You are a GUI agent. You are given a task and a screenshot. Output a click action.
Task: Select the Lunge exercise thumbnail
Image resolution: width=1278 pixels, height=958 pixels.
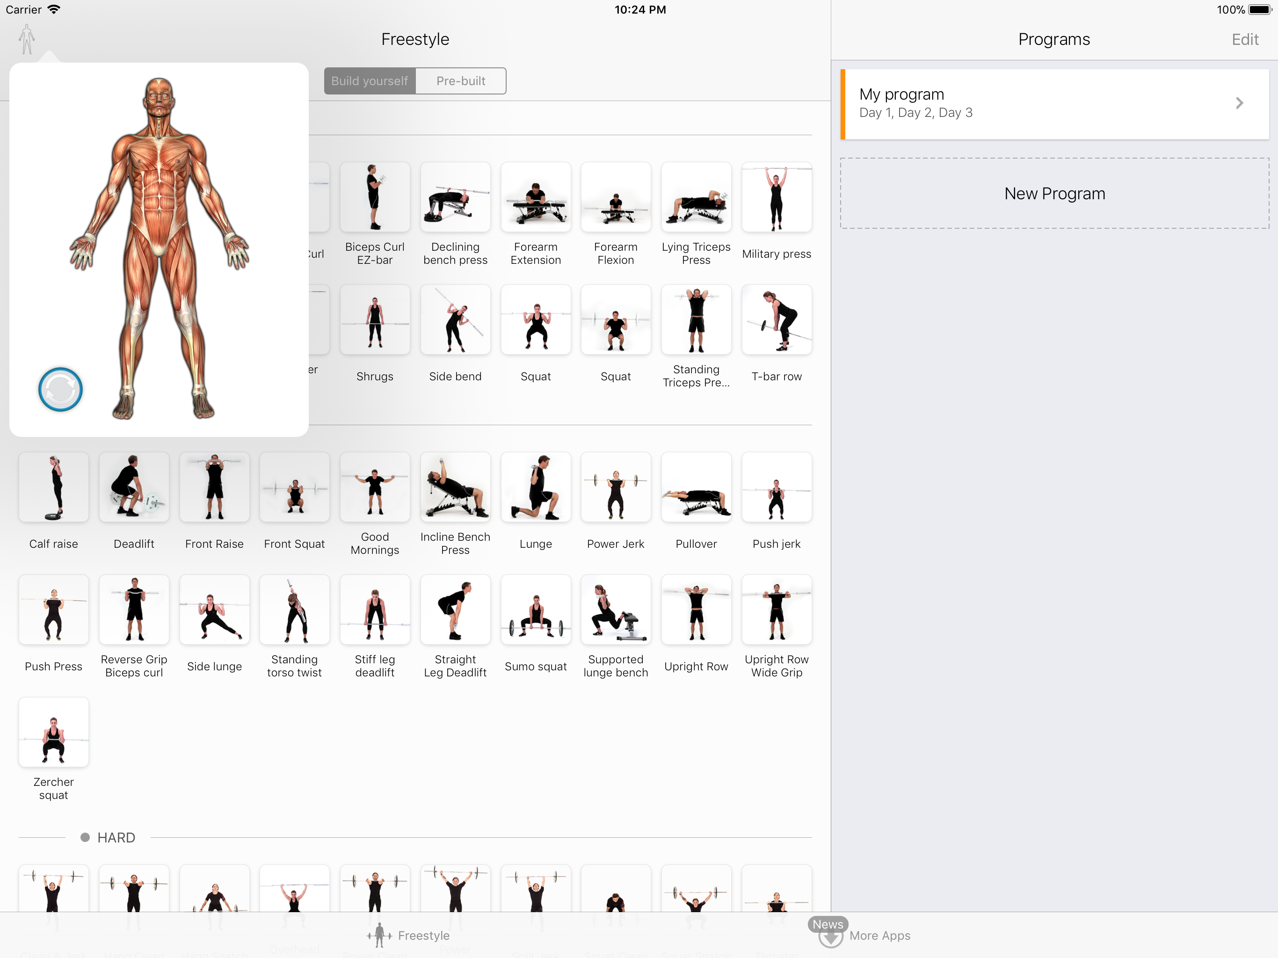[x=536, y=488]
